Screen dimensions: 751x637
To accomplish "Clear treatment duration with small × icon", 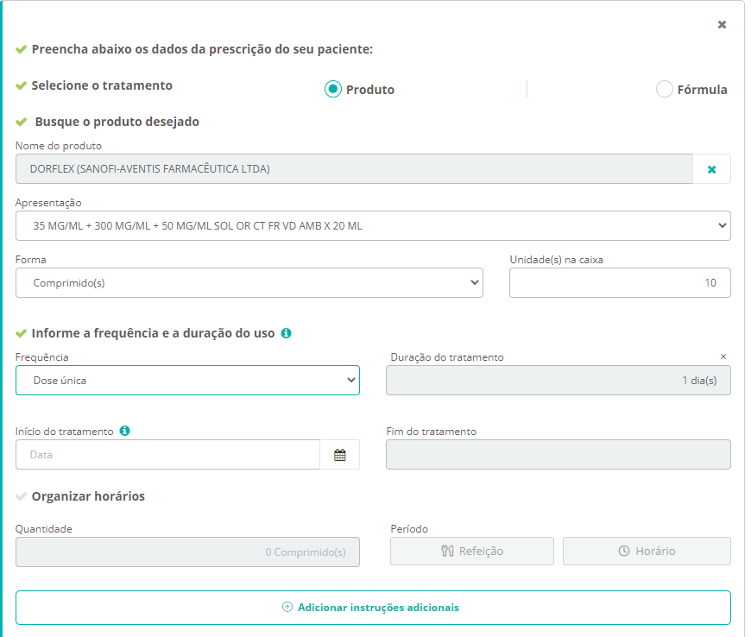I will tap(723, 356).
